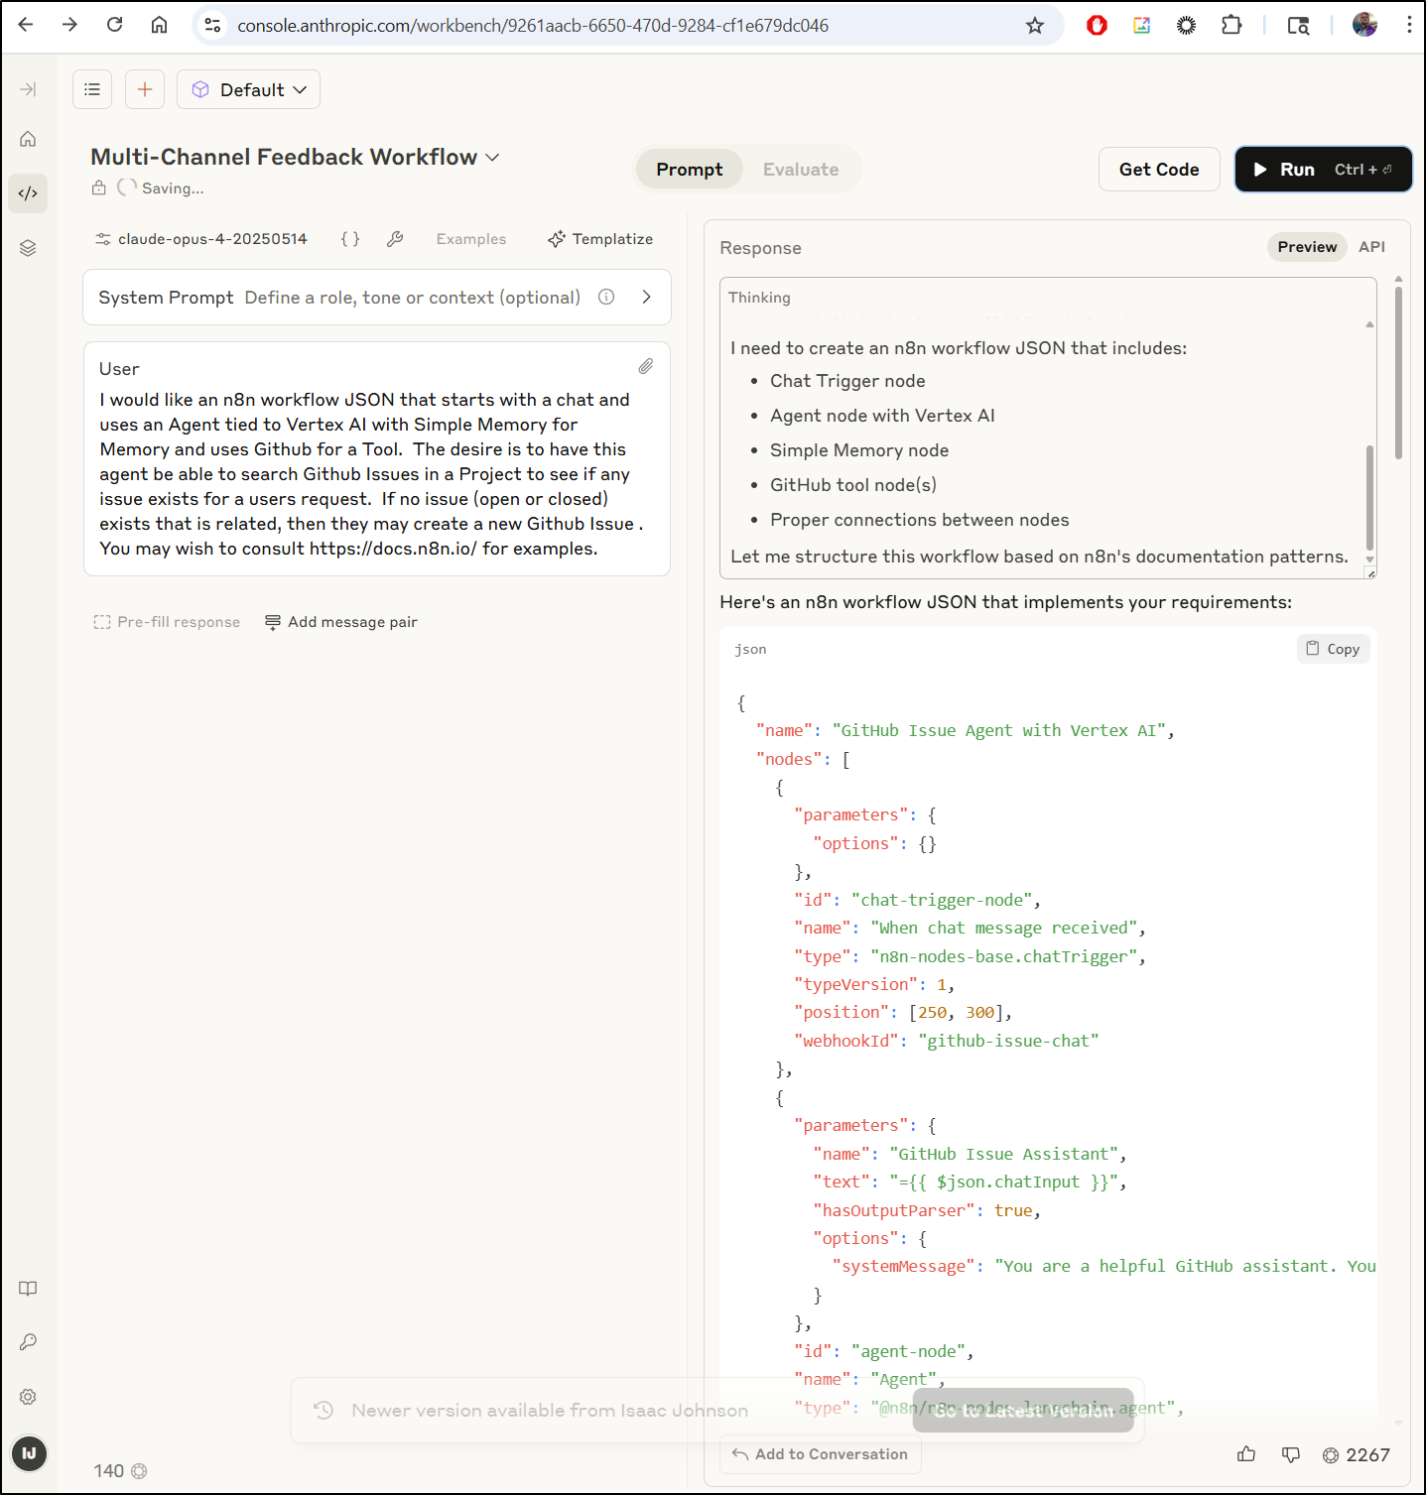The height and width of the screenshot is (1495, 1426).
Task: Open the tools wrench icon
Action: 395,239
